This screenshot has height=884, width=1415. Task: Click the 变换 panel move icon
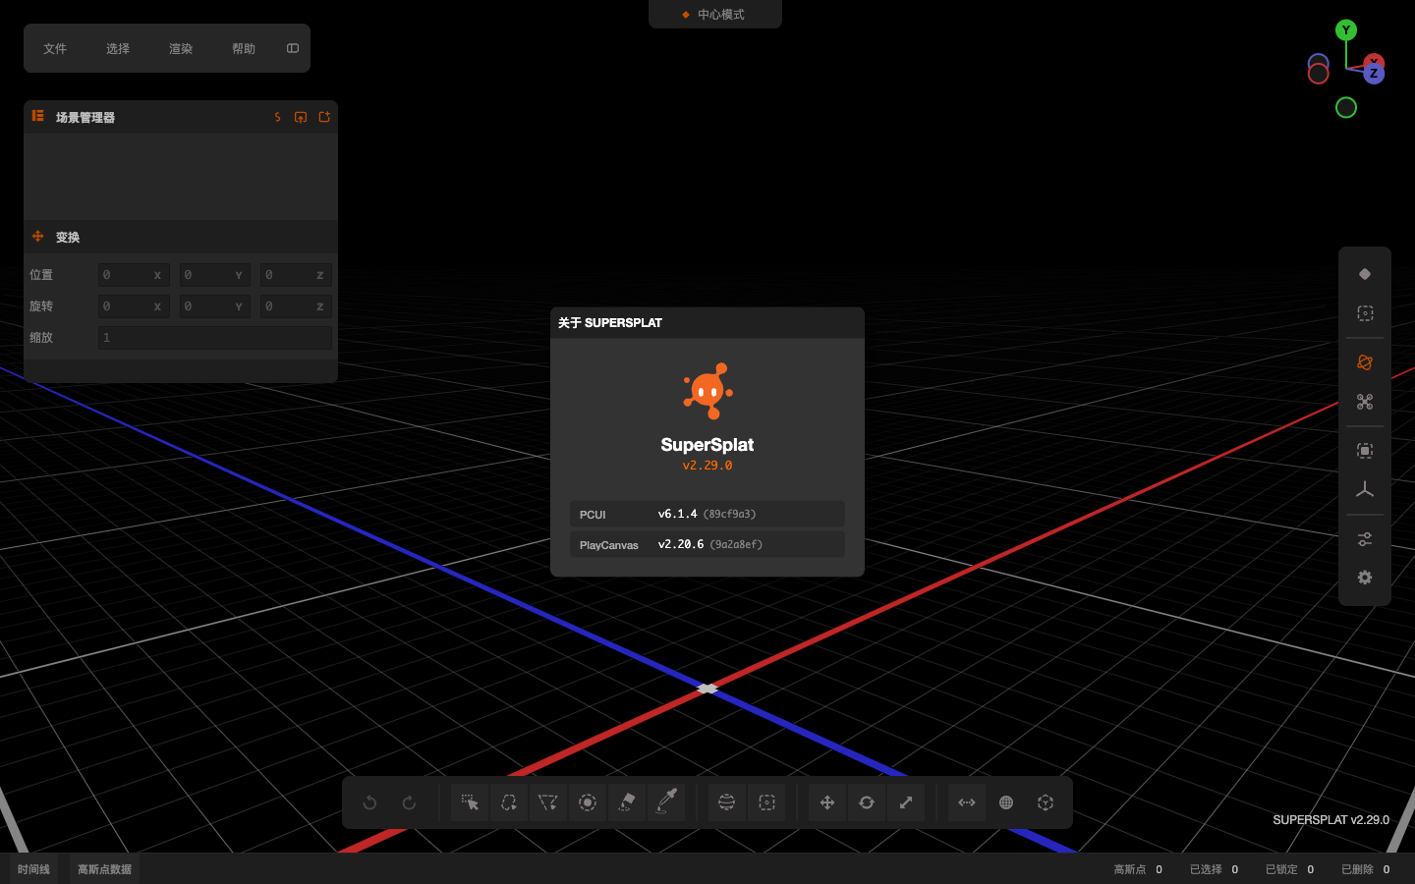click(x=37, y=237)
